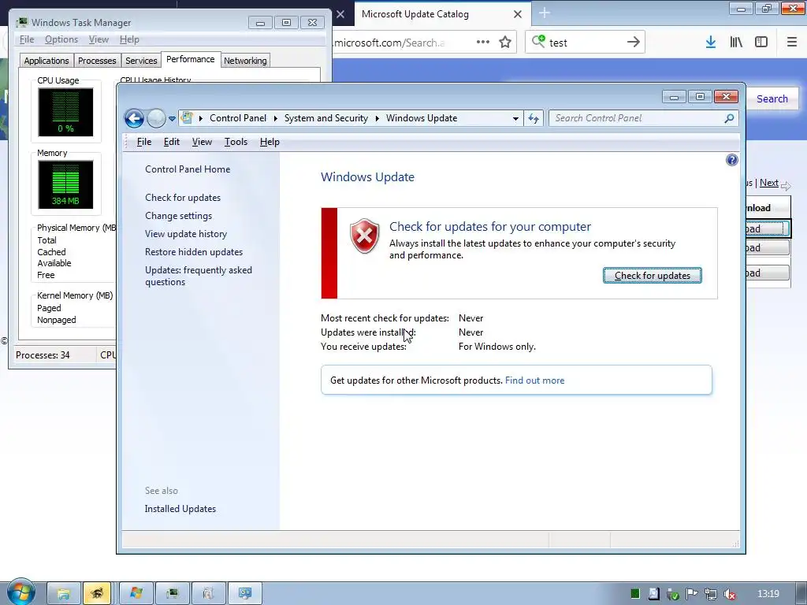This screenshot has height=605, width=807.
Task: Open a new browser tab with plus
Action: pyautogui.click(x=545, y=13)
